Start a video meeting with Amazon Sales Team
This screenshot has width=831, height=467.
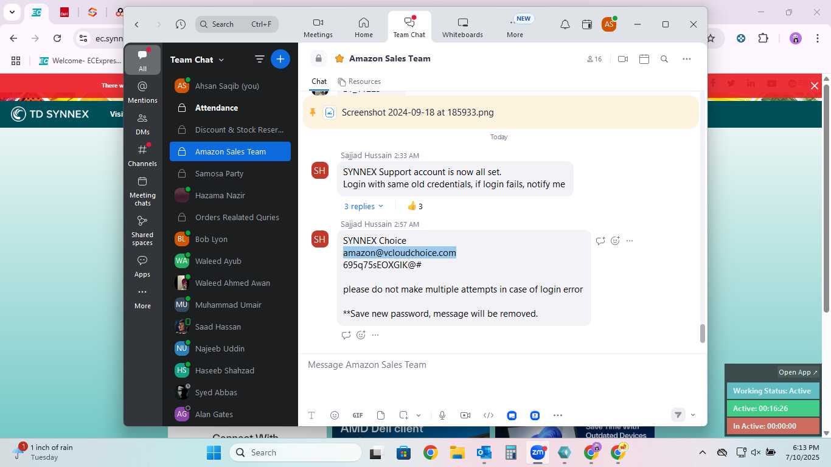tap(623, 59)
